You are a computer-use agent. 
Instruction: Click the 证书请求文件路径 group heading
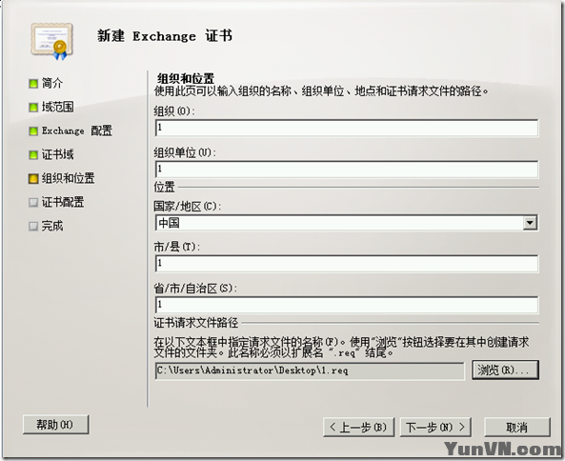[x=196, y=323]
